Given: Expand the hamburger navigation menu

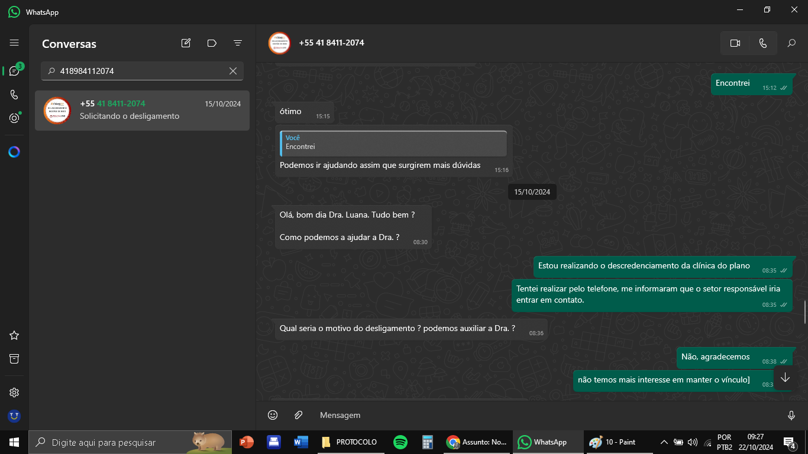Looking at the screenshot, I should pos(14,43).
